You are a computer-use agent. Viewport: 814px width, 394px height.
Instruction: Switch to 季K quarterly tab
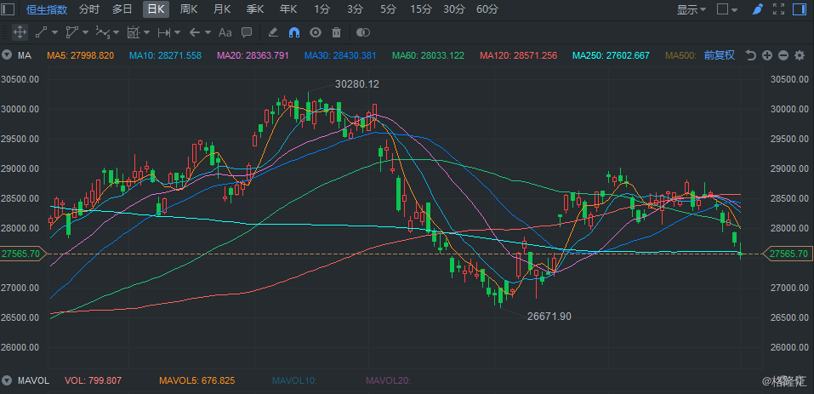pos(255,9)
